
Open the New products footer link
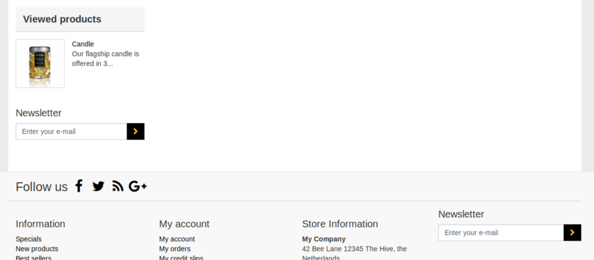(x=37, y=249)
